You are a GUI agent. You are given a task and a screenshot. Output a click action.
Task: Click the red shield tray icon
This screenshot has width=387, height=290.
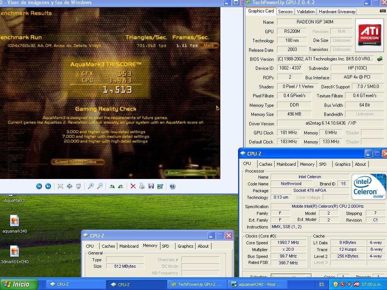coord(342,284)
